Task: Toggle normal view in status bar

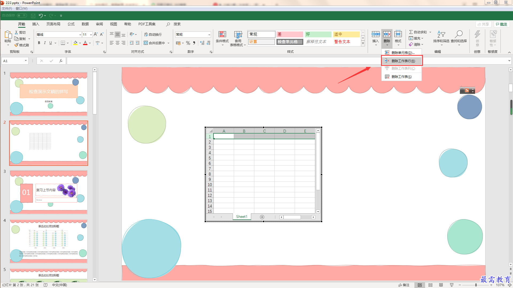Action: coord(420,285)
